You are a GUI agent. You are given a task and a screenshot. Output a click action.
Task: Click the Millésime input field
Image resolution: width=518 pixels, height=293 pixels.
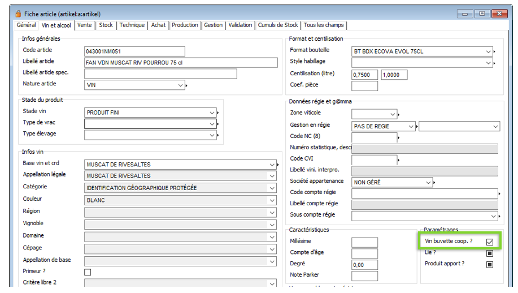[x=364, y=243]
